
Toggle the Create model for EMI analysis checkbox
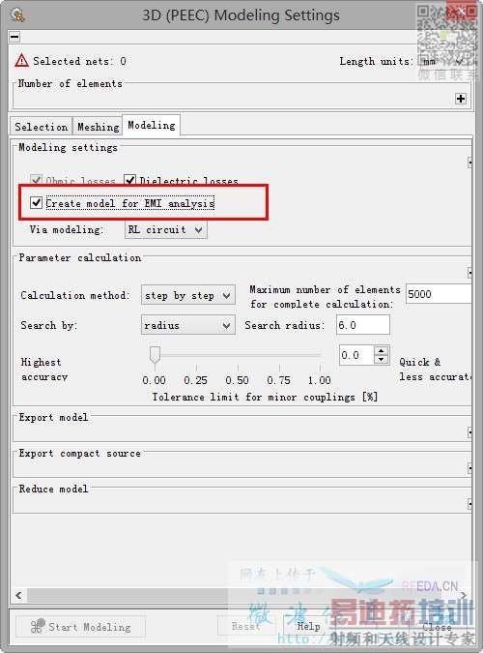[x=36, y=203]
